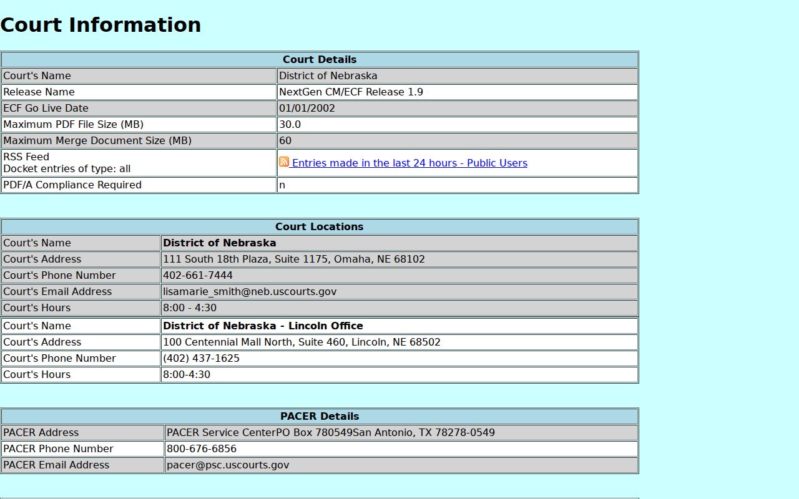
Task: Select the PACER Service Center address text
Action: tap(331, 432)
